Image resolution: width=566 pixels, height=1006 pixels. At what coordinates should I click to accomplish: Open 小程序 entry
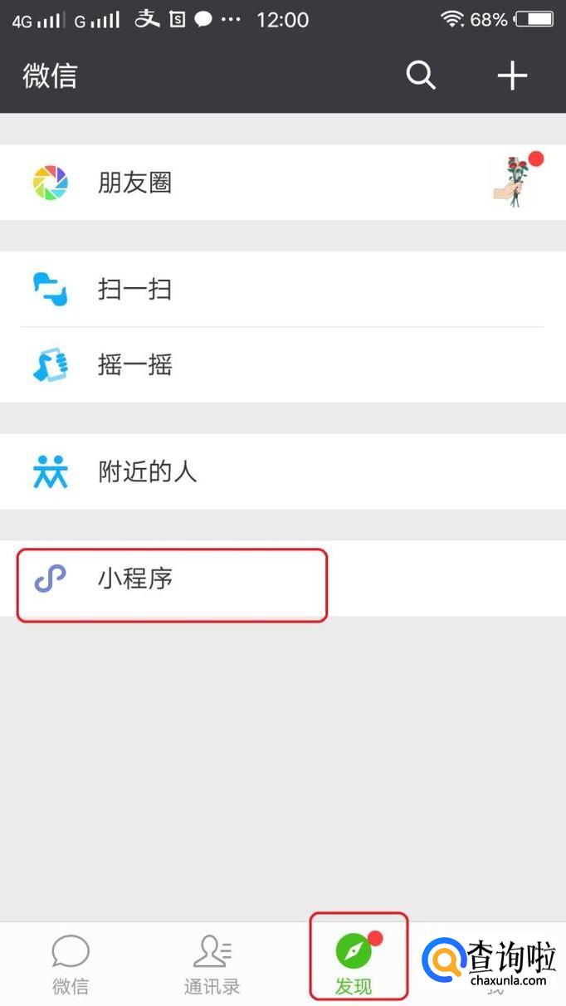(283, 579)
